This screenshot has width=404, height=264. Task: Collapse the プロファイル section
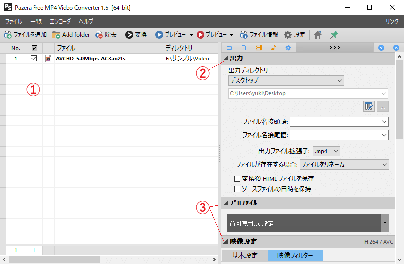[x=226, y=203]
